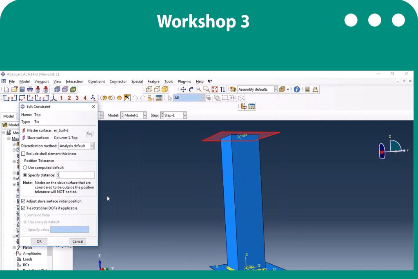This screenshot has height=279, width=418.
Task: Click the selection arrow tool icon
Action: 170,98
